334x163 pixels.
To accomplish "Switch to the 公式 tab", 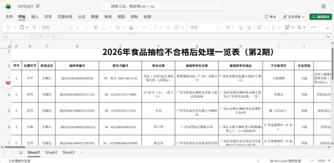I will pos(81,17).
